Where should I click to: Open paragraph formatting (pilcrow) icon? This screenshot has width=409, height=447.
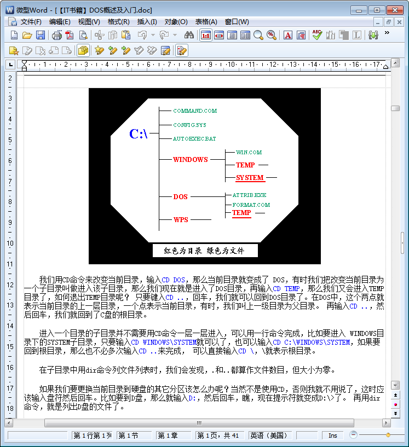[x=301, y=35]
